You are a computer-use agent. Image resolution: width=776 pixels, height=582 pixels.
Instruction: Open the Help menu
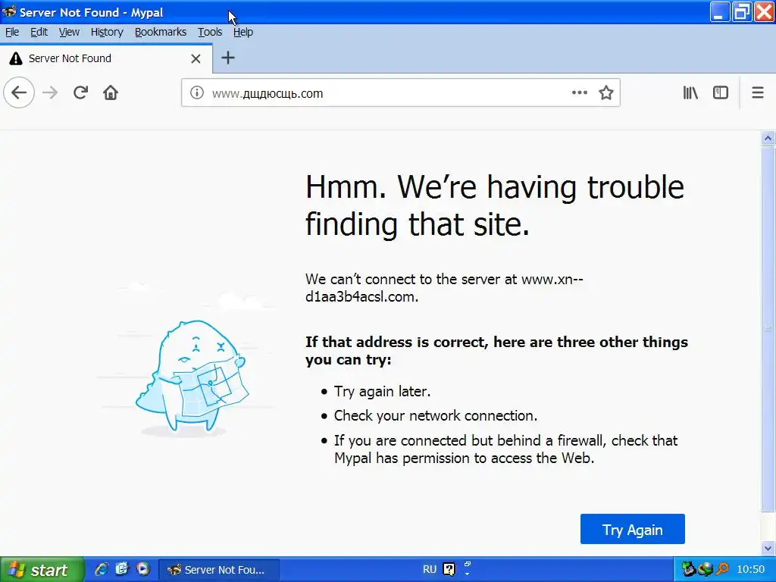[243, 32]
